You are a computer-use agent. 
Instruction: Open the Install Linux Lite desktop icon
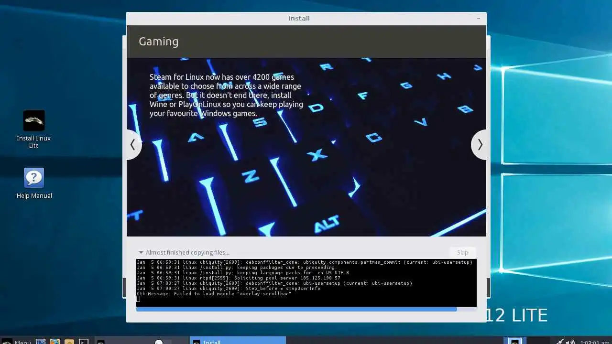pos(33,129)
